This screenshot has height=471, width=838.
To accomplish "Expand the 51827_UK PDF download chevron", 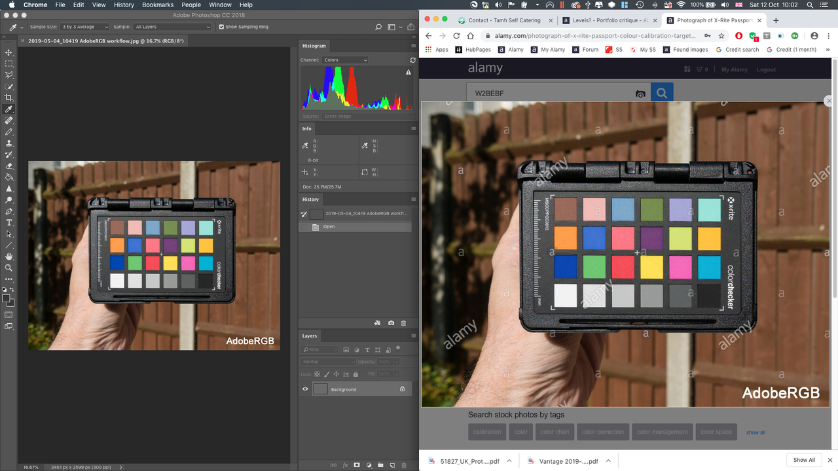I will coord(509,461).
